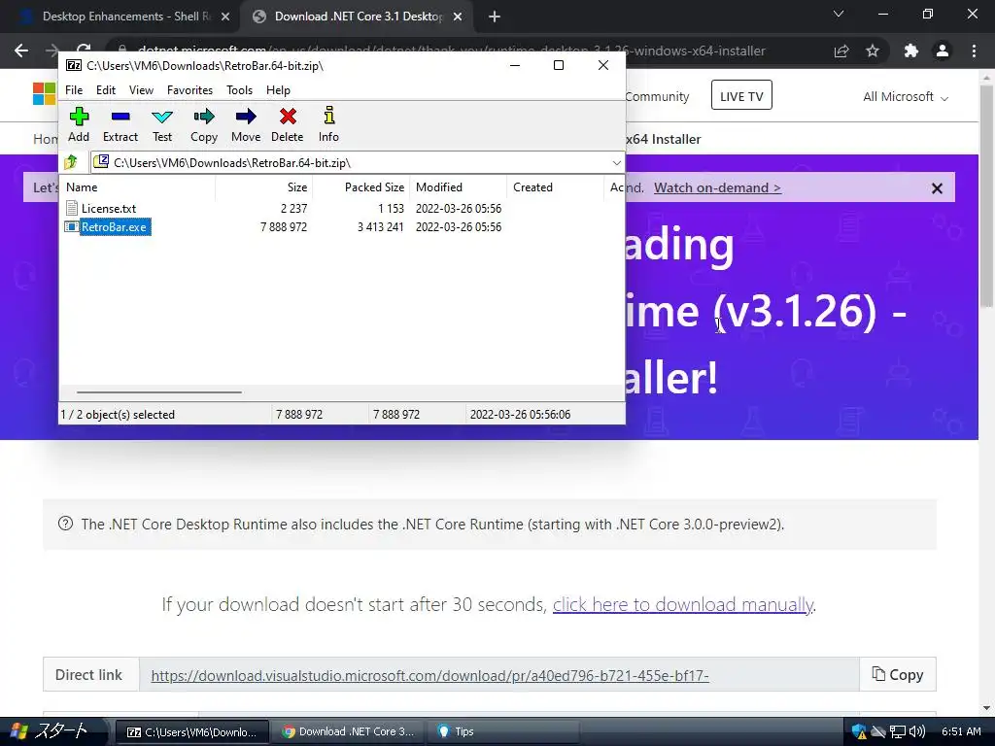Screen dimensions: 995x746
Task: Share this page from Chrome address bar
Action: [841, 51]
